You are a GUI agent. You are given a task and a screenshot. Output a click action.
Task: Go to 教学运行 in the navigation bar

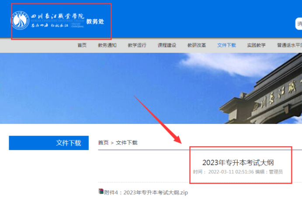point(137,45)
